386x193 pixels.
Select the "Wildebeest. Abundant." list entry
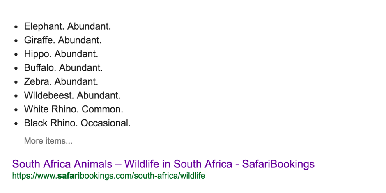point(72,95)
